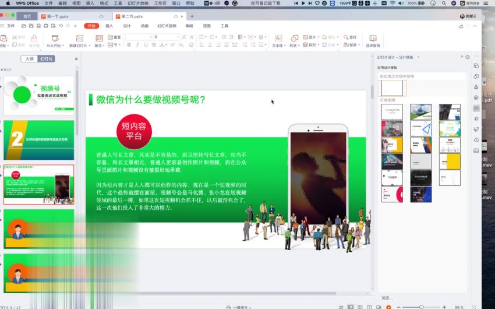The height and width of the screenshot is (309, 495).
Task: Click the Spotlight search icon in macOS menu bar
Action: coord(444,3)
